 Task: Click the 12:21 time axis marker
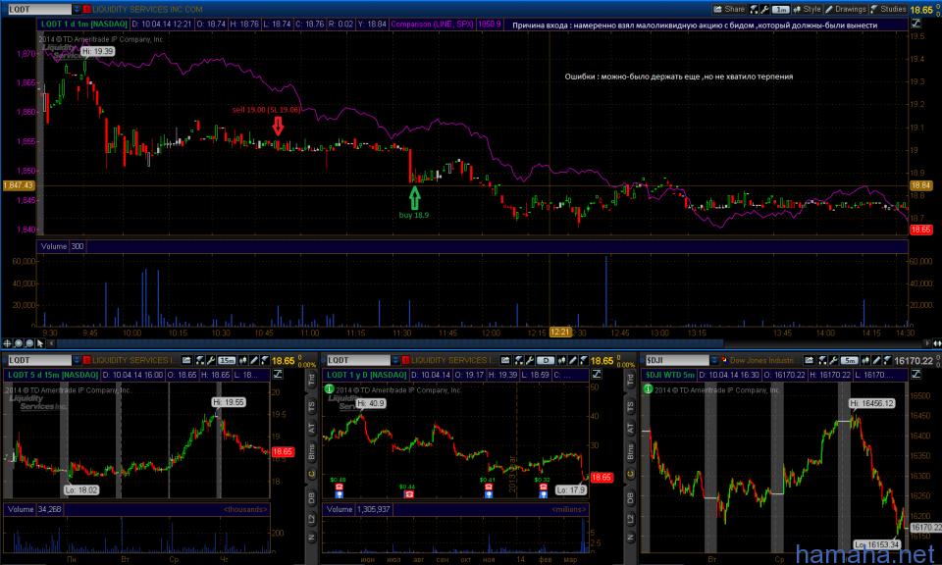pyautogui.click(x=560, y=332)
